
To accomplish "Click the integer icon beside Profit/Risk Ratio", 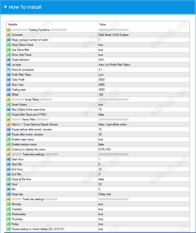I will tap(9, 75).
